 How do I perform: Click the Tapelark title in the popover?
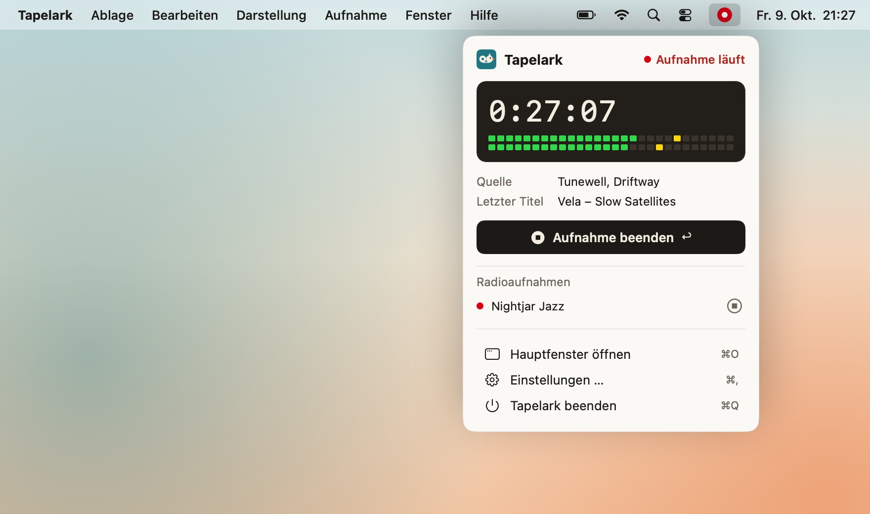pyautogui.click(x=533, y=60)
